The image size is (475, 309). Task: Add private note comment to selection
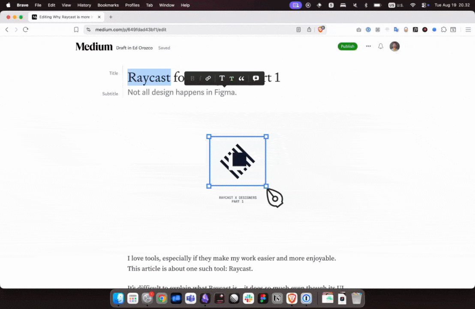256,78
